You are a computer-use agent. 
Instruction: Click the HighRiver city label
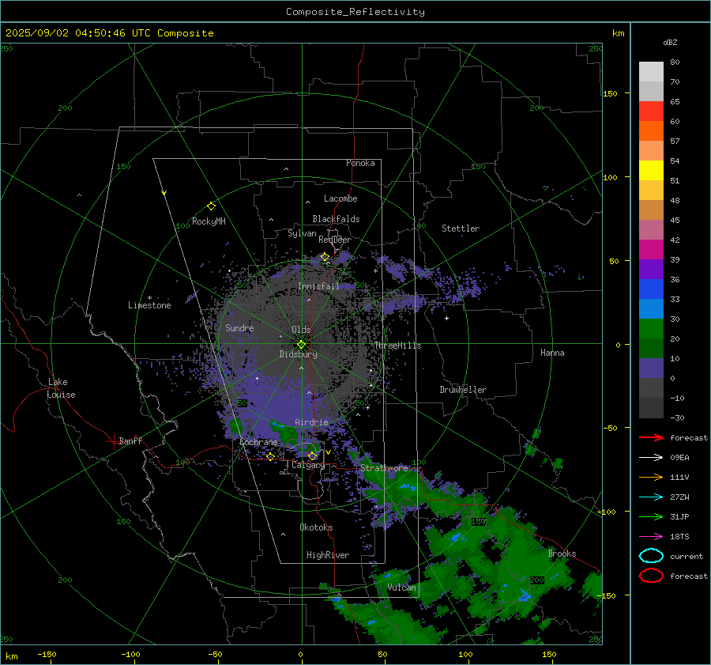coord(328,555)
